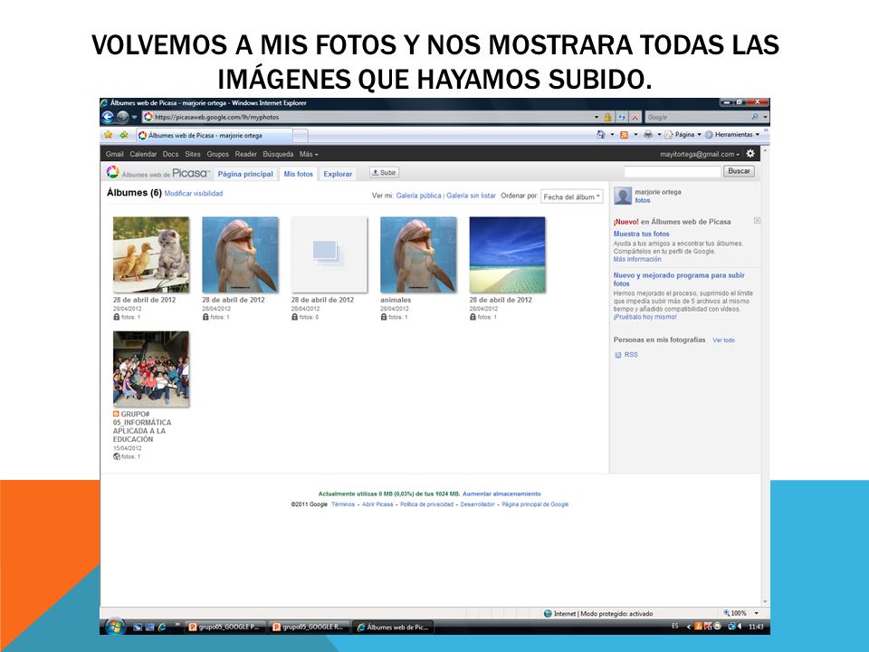Open the Herramientas menu
The width and height of the screenshot is (869, 652).
[x=732, y=135]
